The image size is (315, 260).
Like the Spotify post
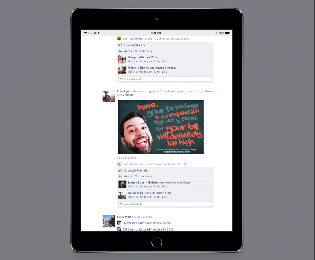pyautogui.click(x=125, y=39)
